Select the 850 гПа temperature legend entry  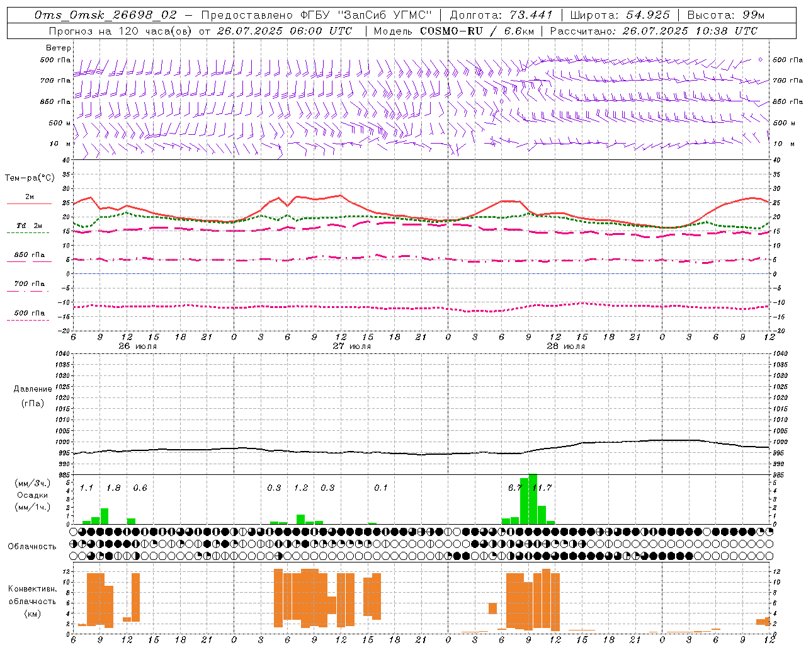[30, 255]
